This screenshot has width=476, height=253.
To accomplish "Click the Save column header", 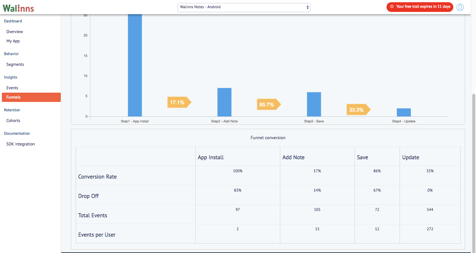I will tap(362, 157).
